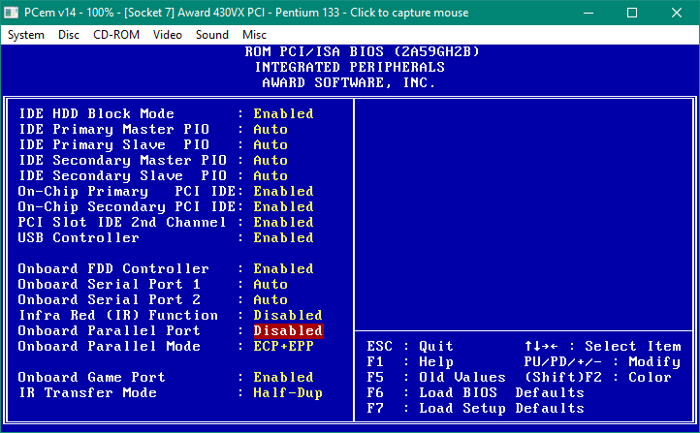Click the PCem application icon in title bar
700x433 pixels.
(x=12, y=13)
